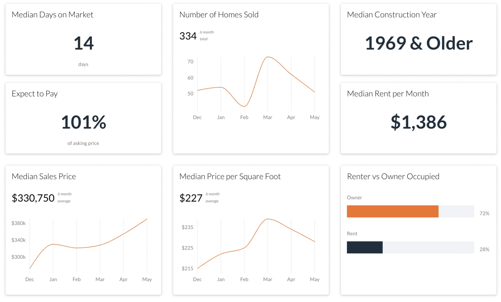Click Mar label on Price per Square Foot chart

pyautogui.click(x=267, y=279)
